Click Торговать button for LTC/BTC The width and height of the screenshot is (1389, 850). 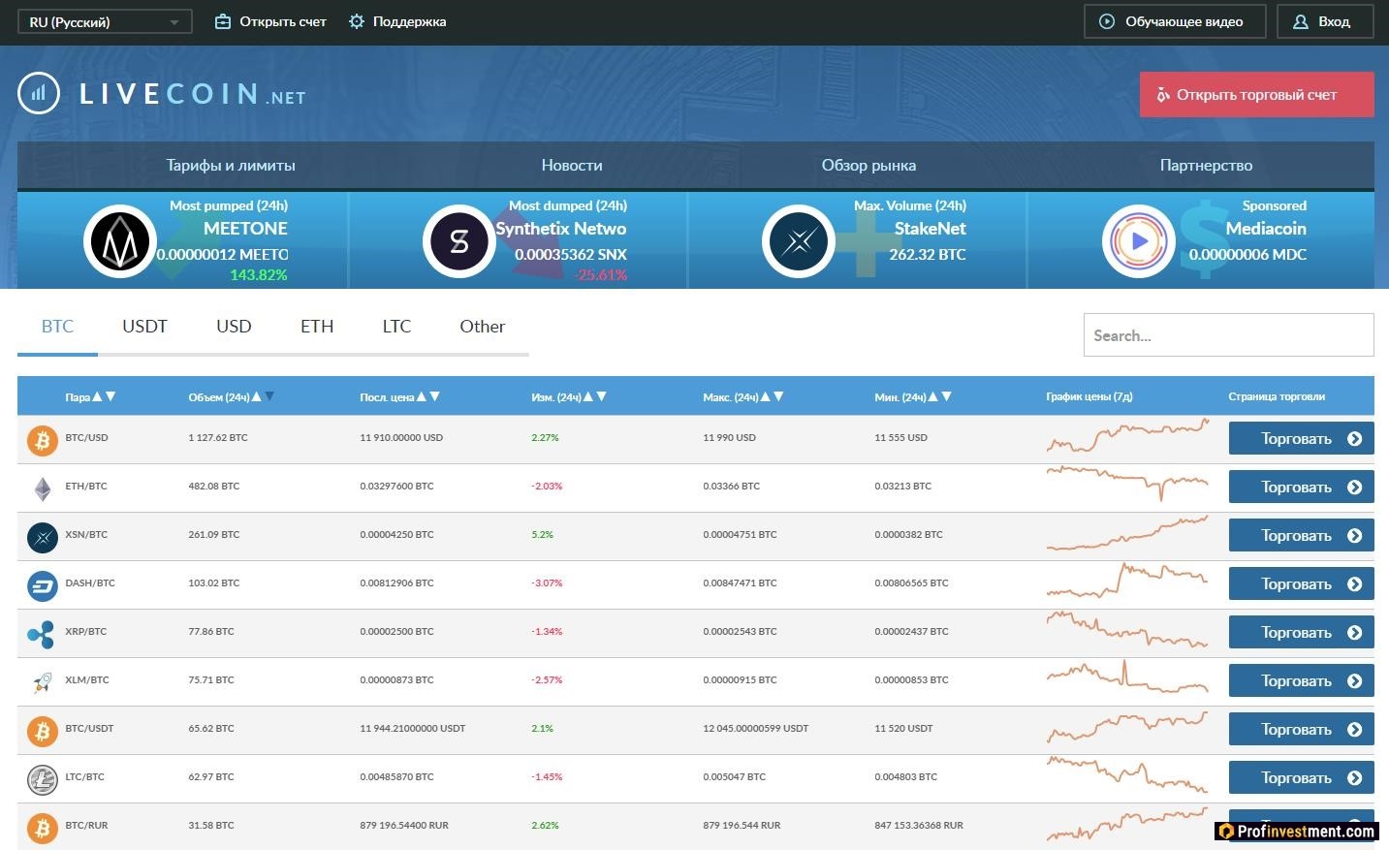tap(1301, 777)
